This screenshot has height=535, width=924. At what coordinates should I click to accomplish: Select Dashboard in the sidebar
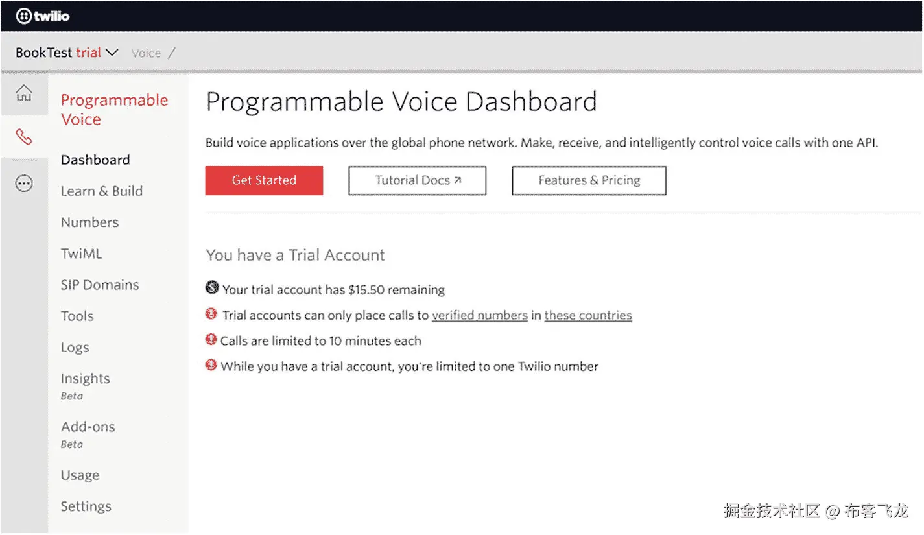click(x=95, y=160)
